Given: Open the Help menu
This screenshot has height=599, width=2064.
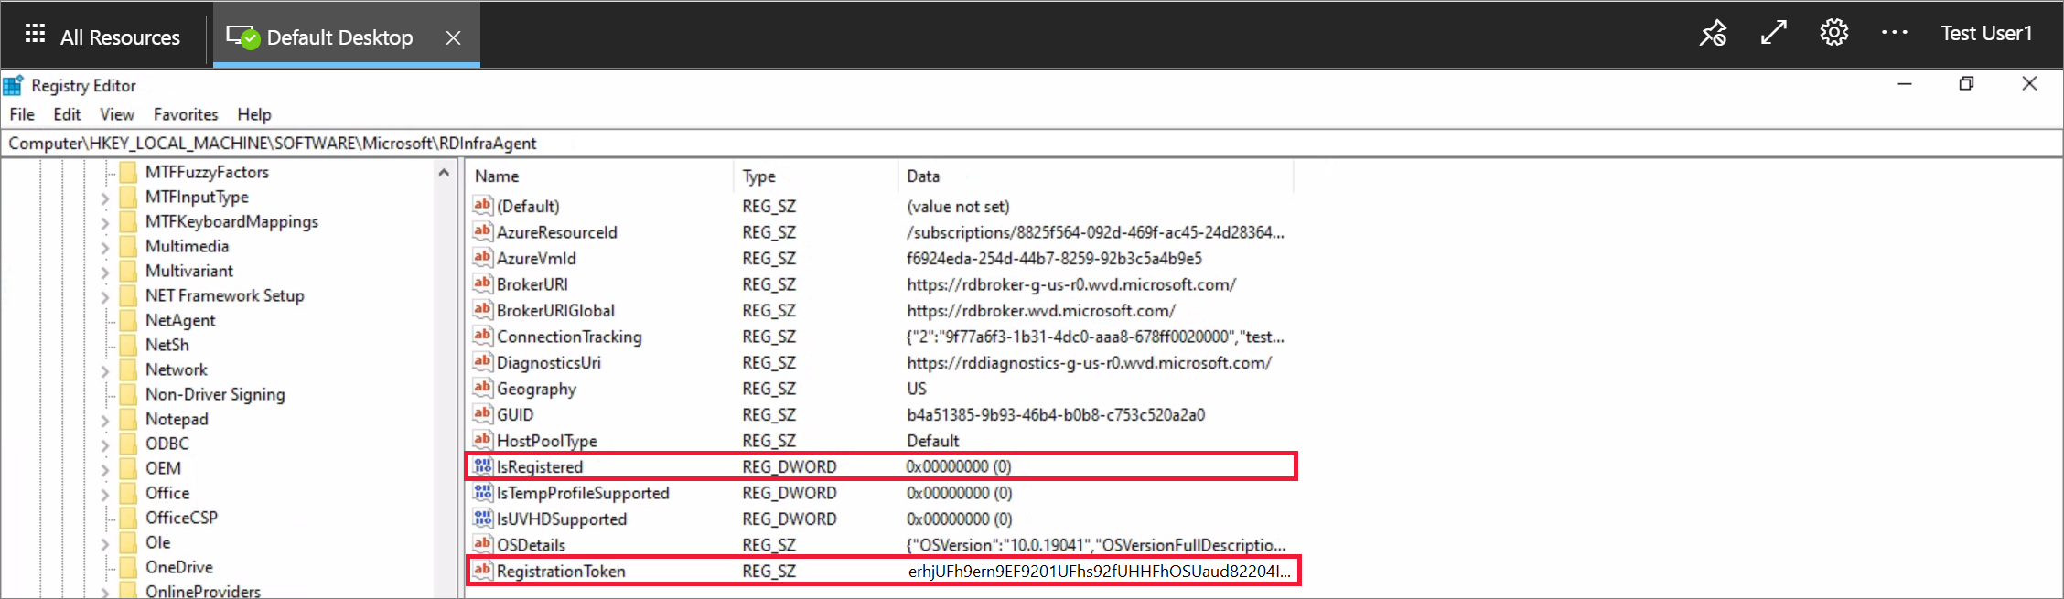Looking at the screenshot, I should click(x=254, y=114).
